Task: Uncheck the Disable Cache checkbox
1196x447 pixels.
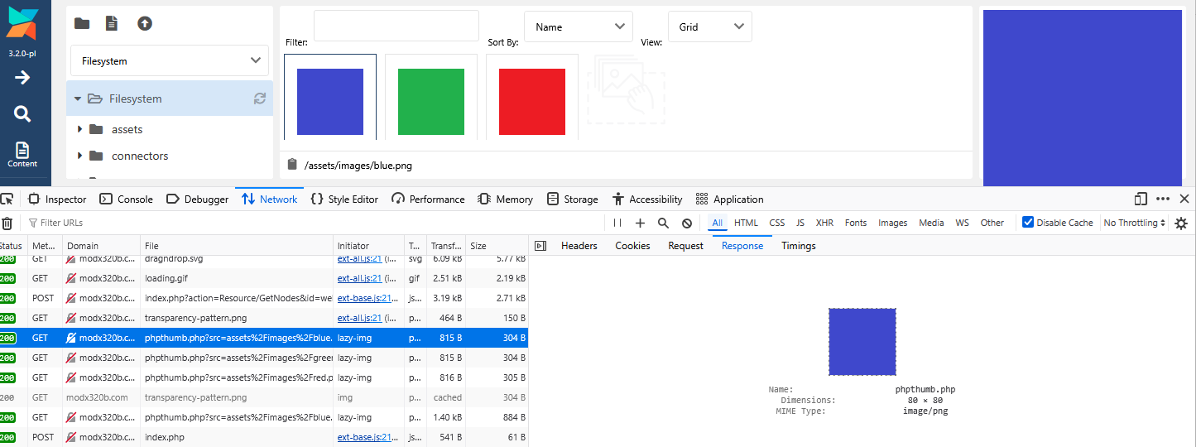Action: click(1028, 223)
